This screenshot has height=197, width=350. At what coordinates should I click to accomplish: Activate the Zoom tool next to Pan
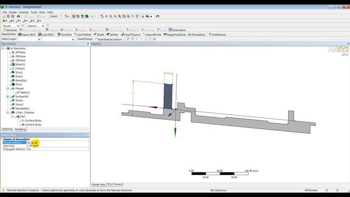tap(110, 16)
